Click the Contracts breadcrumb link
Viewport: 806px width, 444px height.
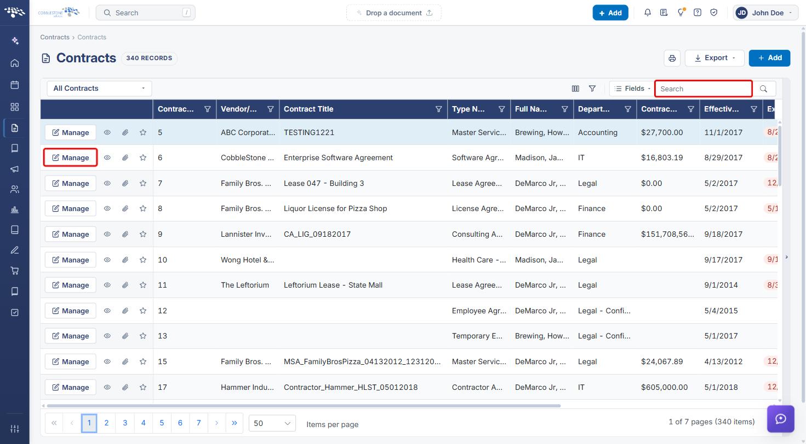(x=55, y=37)
